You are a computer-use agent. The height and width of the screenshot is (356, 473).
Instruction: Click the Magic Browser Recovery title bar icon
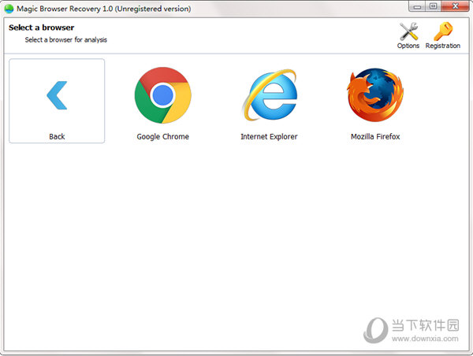point(9,9)
